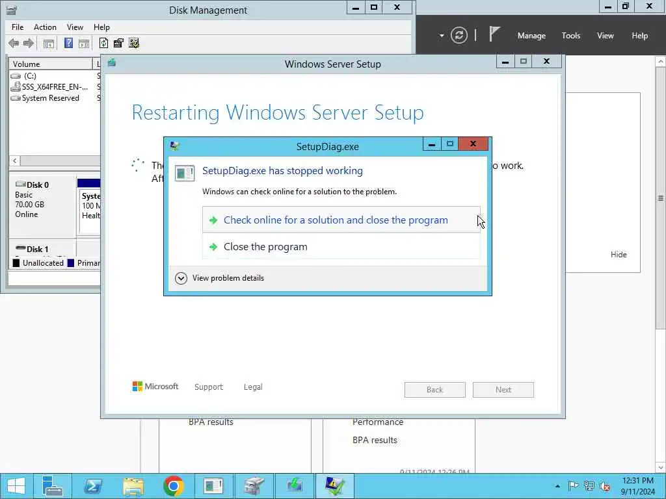Open the Help menu in Disk Management
Image resolution: width=666 pixels, height=499 pixels.
point(101,27)
